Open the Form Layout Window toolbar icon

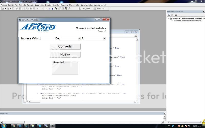pos(63,9)
